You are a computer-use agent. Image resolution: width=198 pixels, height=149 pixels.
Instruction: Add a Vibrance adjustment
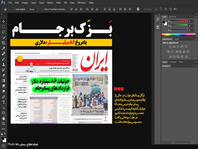click(x=186, y=47)
